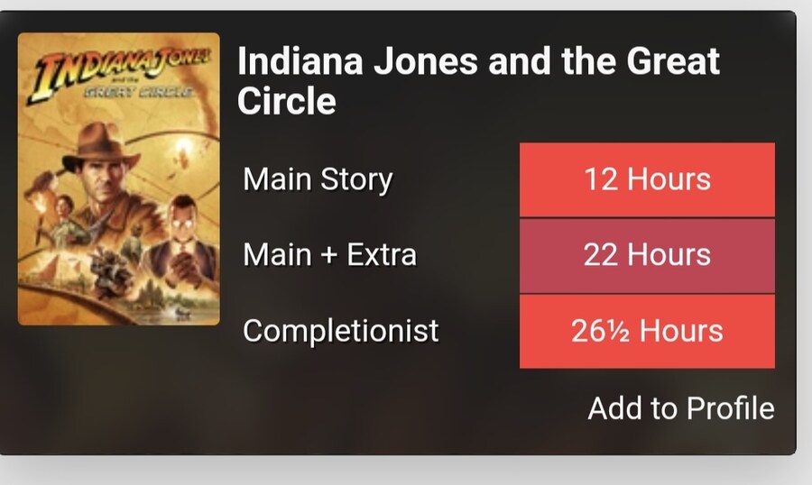Select the Main Story label
This screenshot has height=485, width=812.
pos(318,179)
